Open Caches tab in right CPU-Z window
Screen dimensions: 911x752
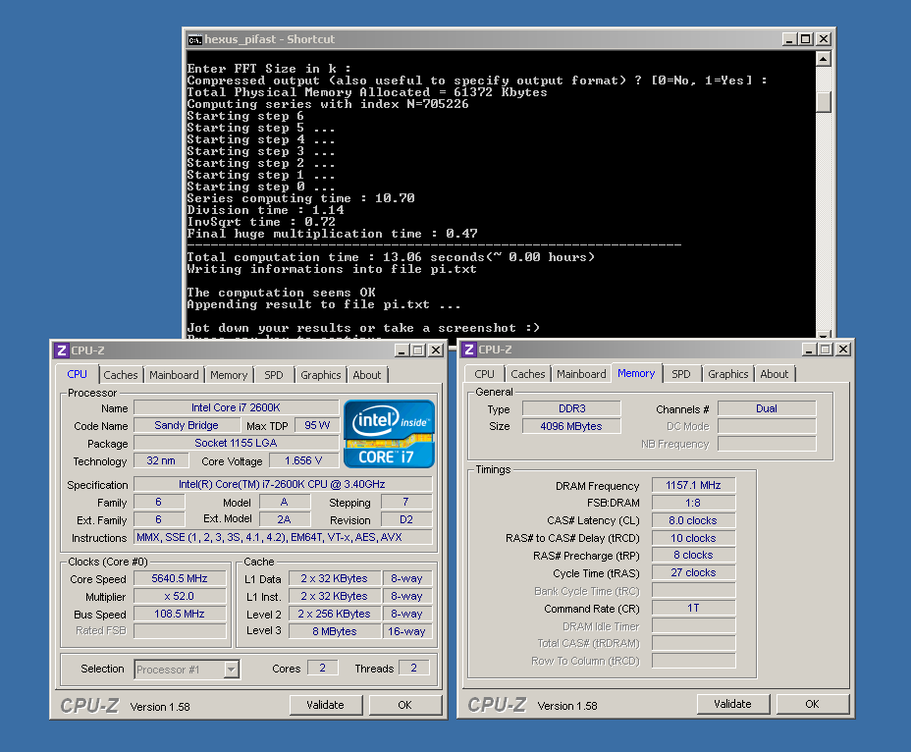(x=527, y=374)
